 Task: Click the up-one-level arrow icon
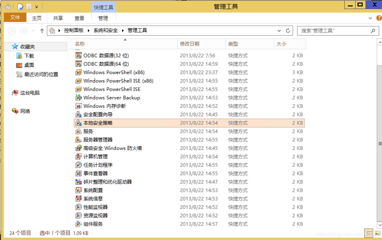click(42, 30)
